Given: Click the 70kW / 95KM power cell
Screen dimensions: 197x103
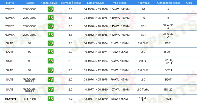Looking at the screenshot, I should point(119,52).
